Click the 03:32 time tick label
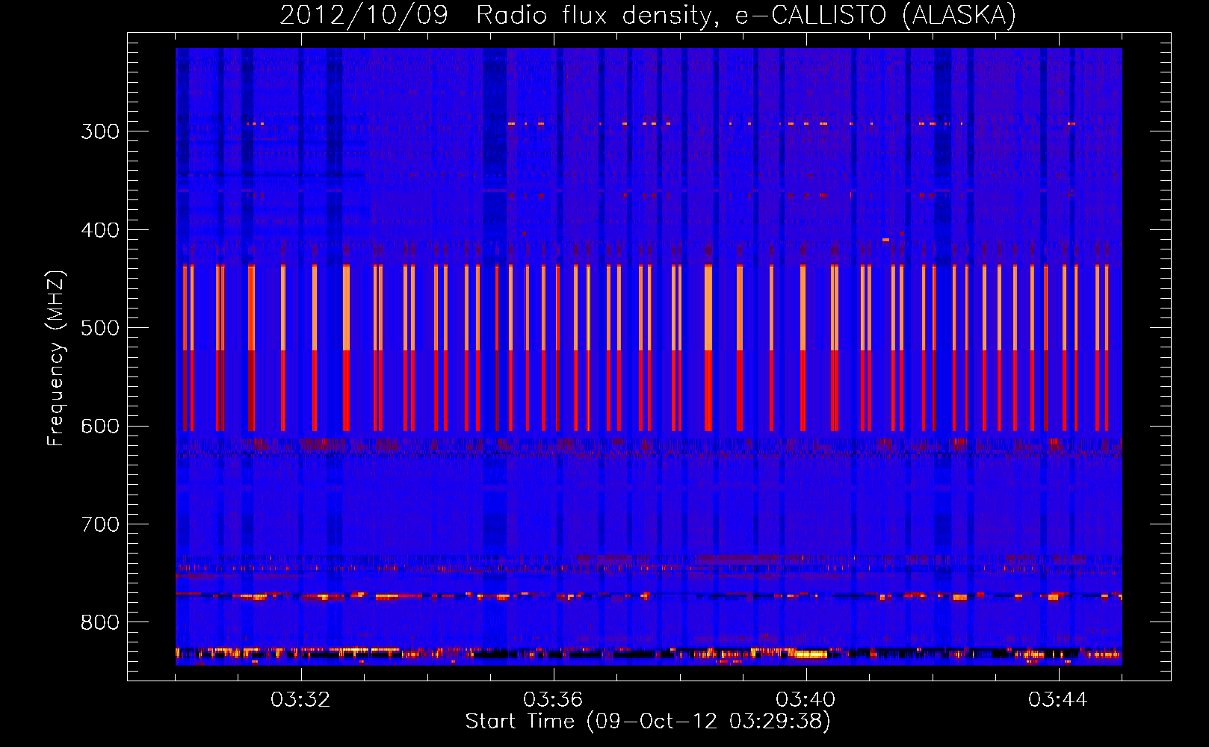1209x747 pixels. [300, 699]
